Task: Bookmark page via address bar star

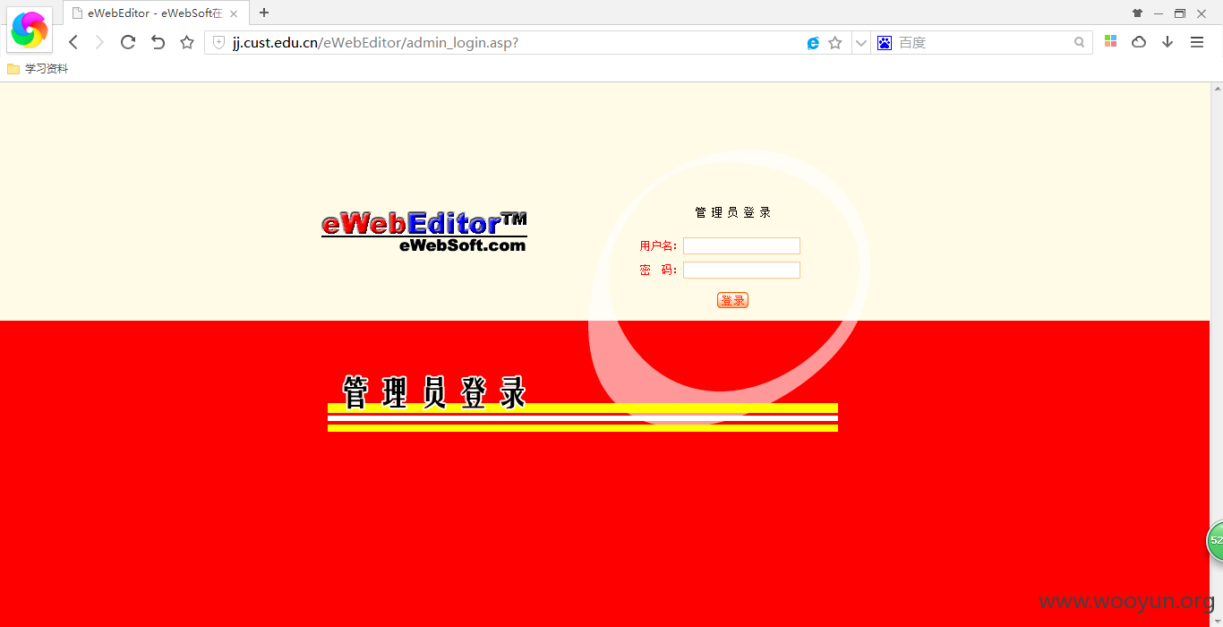Action: (835, 43)
